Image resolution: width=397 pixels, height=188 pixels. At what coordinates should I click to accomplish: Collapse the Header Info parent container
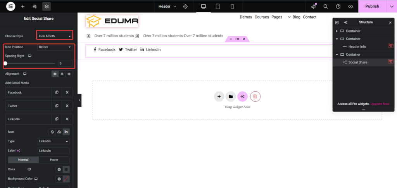(x=337, y=39)
